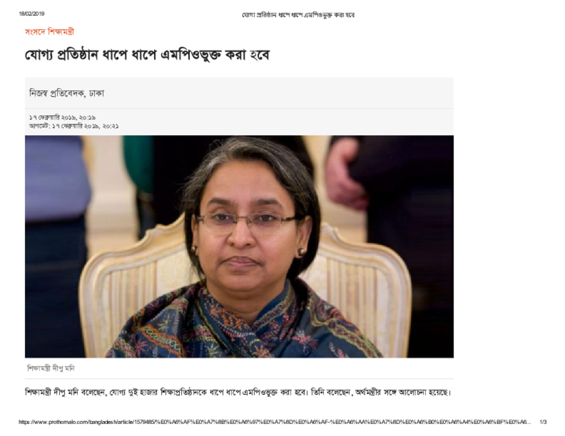Select the byline নিজস্ব প্রতিবেদক, ঢাকা
The image size is (565, 436).
coord(67,93)
